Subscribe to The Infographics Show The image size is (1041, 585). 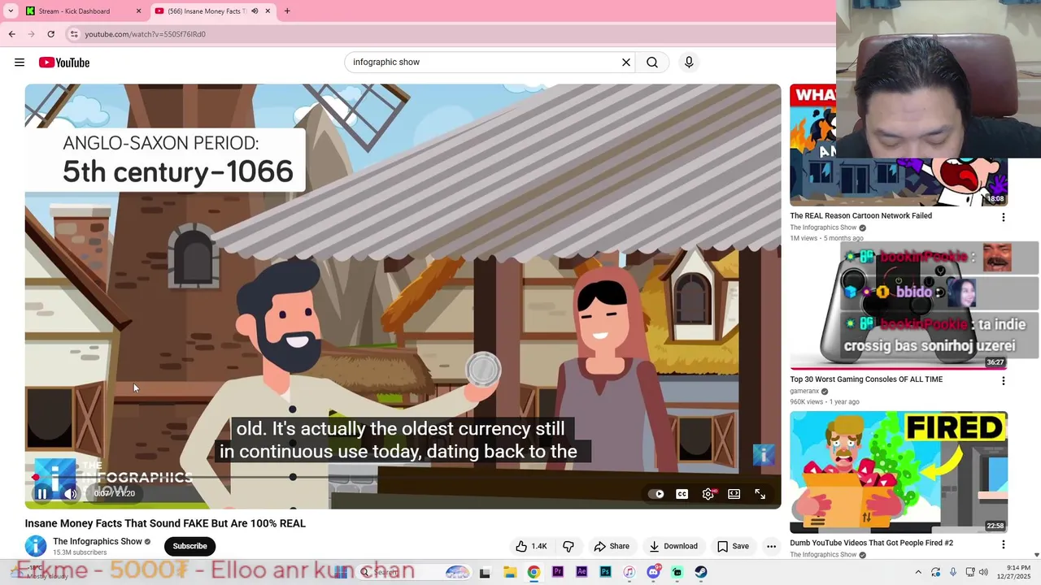pos(189,546)
